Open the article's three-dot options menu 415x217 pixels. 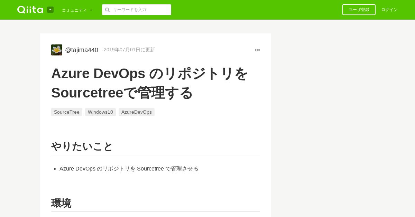pos(257,50)
